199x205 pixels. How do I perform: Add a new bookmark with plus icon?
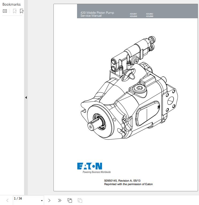[x=22, y=11]
